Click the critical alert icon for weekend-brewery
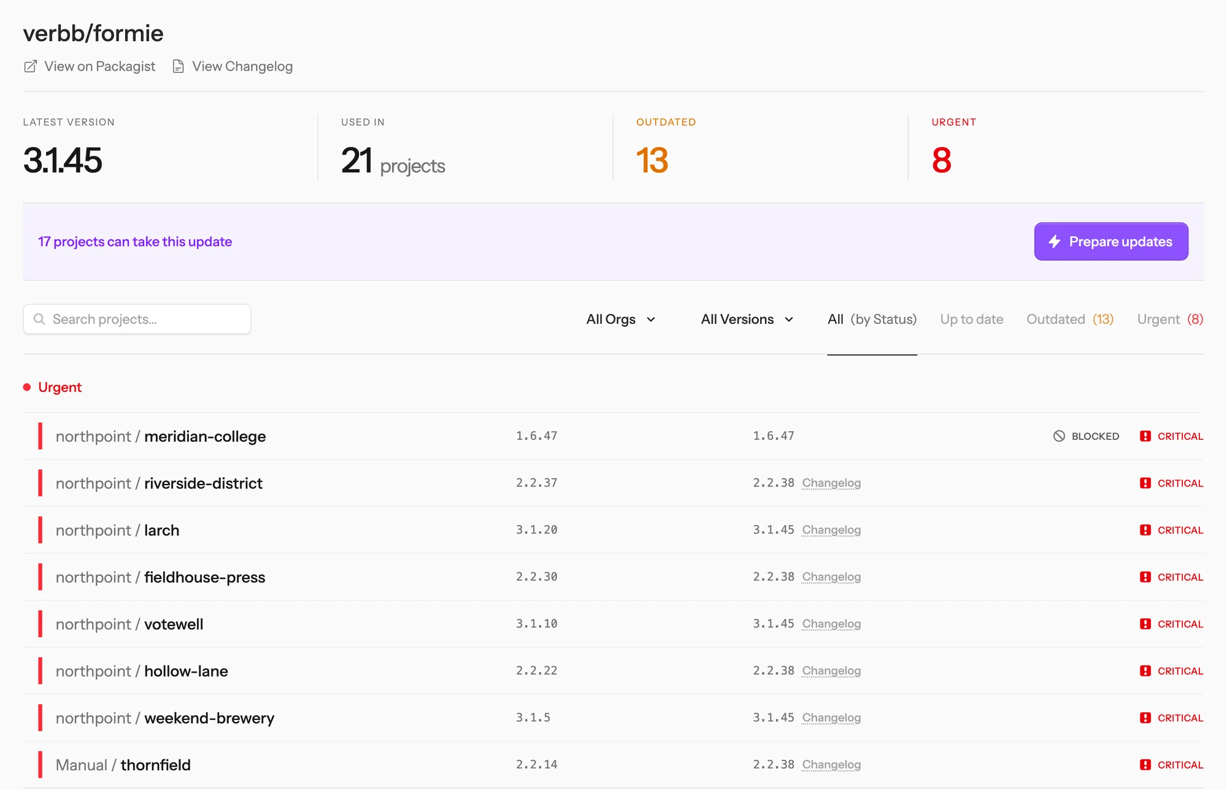 point(1145,718)
